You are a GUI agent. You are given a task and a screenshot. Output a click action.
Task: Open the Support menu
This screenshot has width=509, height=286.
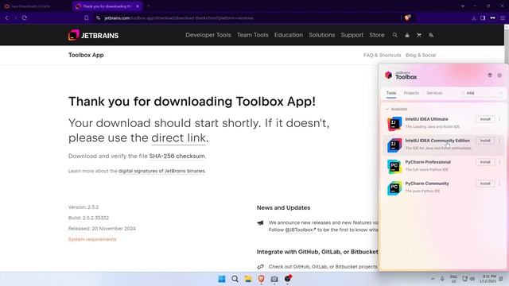pyautogui.click(x=352, y=35)
